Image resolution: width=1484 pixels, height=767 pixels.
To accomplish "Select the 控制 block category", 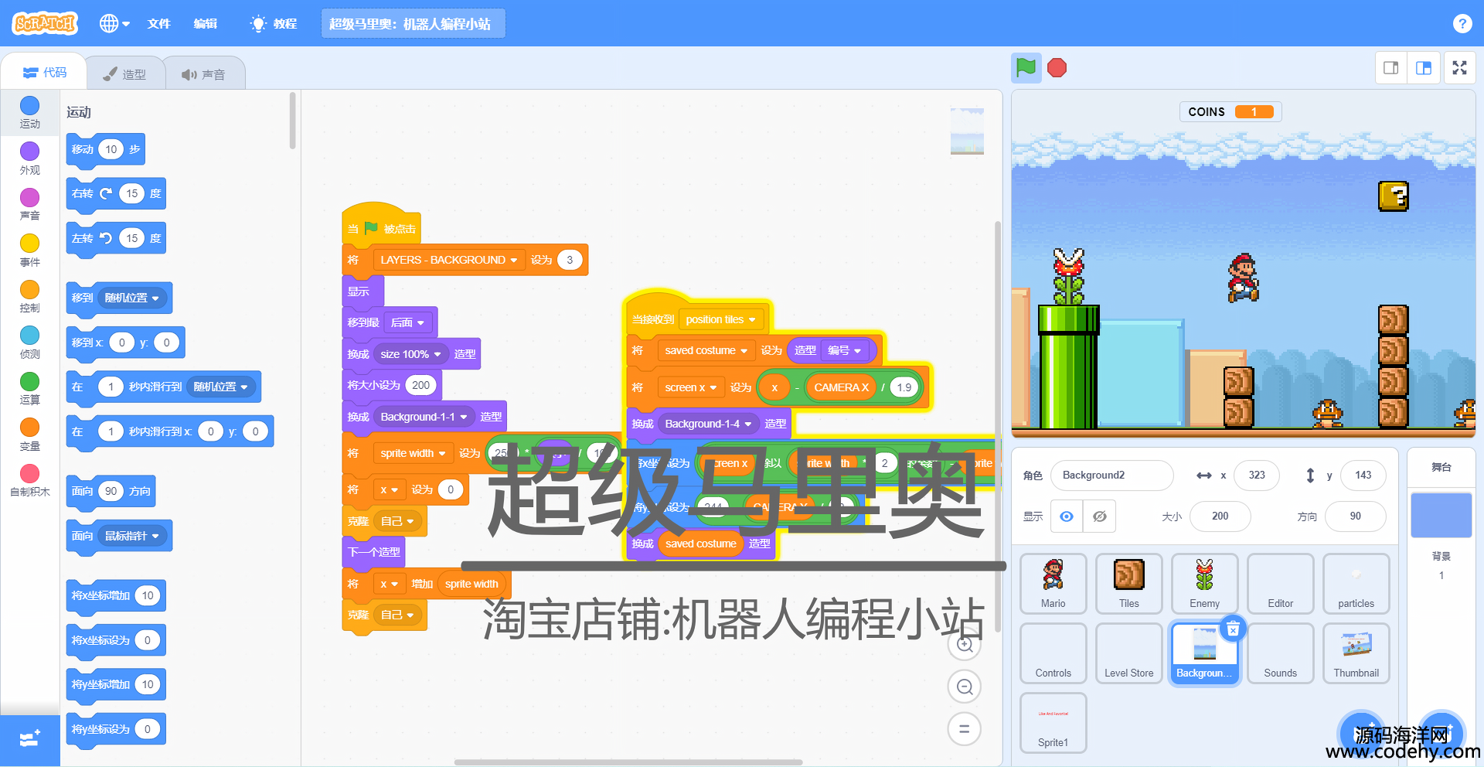I will [29, 297].
